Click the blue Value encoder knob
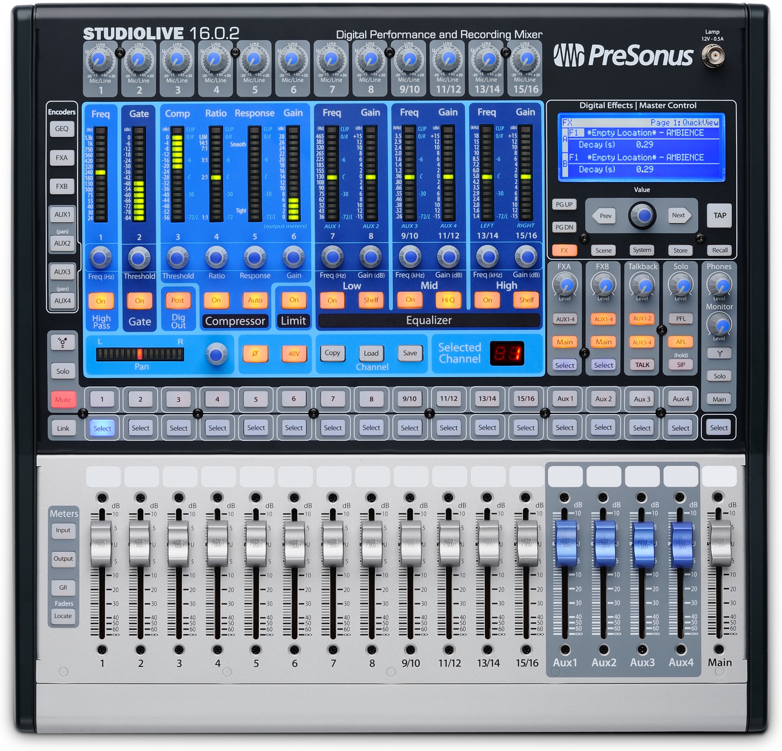This screenshot has width=782, height=751. (x=642, y=215)
